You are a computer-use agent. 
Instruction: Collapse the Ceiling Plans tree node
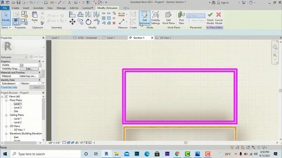(x=6, y=115)
